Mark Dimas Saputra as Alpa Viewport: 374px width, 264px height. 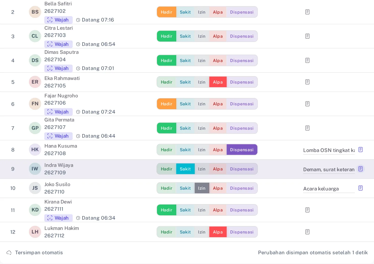[218, 60]
